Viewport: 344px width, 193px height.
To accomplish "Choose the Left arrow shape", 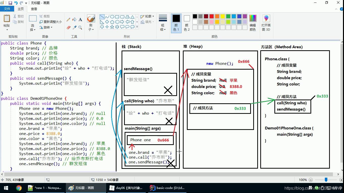I will (x=127, y=22).
